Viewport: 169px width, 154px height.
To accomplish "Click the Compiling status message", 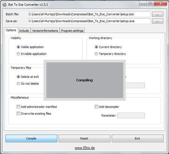I will tap(84, 80).
